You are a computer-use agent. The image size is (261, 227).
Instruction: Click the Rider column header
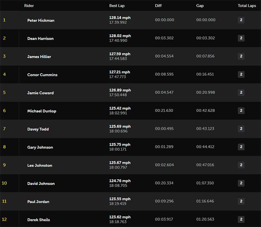pyautogui.click(x=29, y=6)
